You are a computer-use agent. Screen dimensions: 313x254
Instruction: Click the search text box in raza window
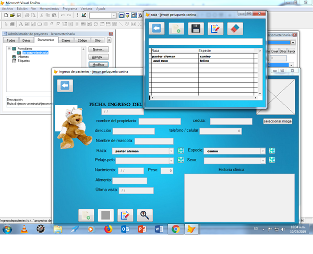pyautogui.click(x=206, y=42)
